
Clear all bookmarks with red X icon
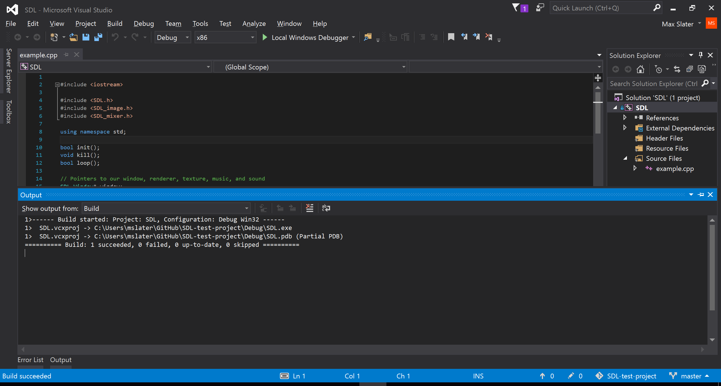[489, 37]
